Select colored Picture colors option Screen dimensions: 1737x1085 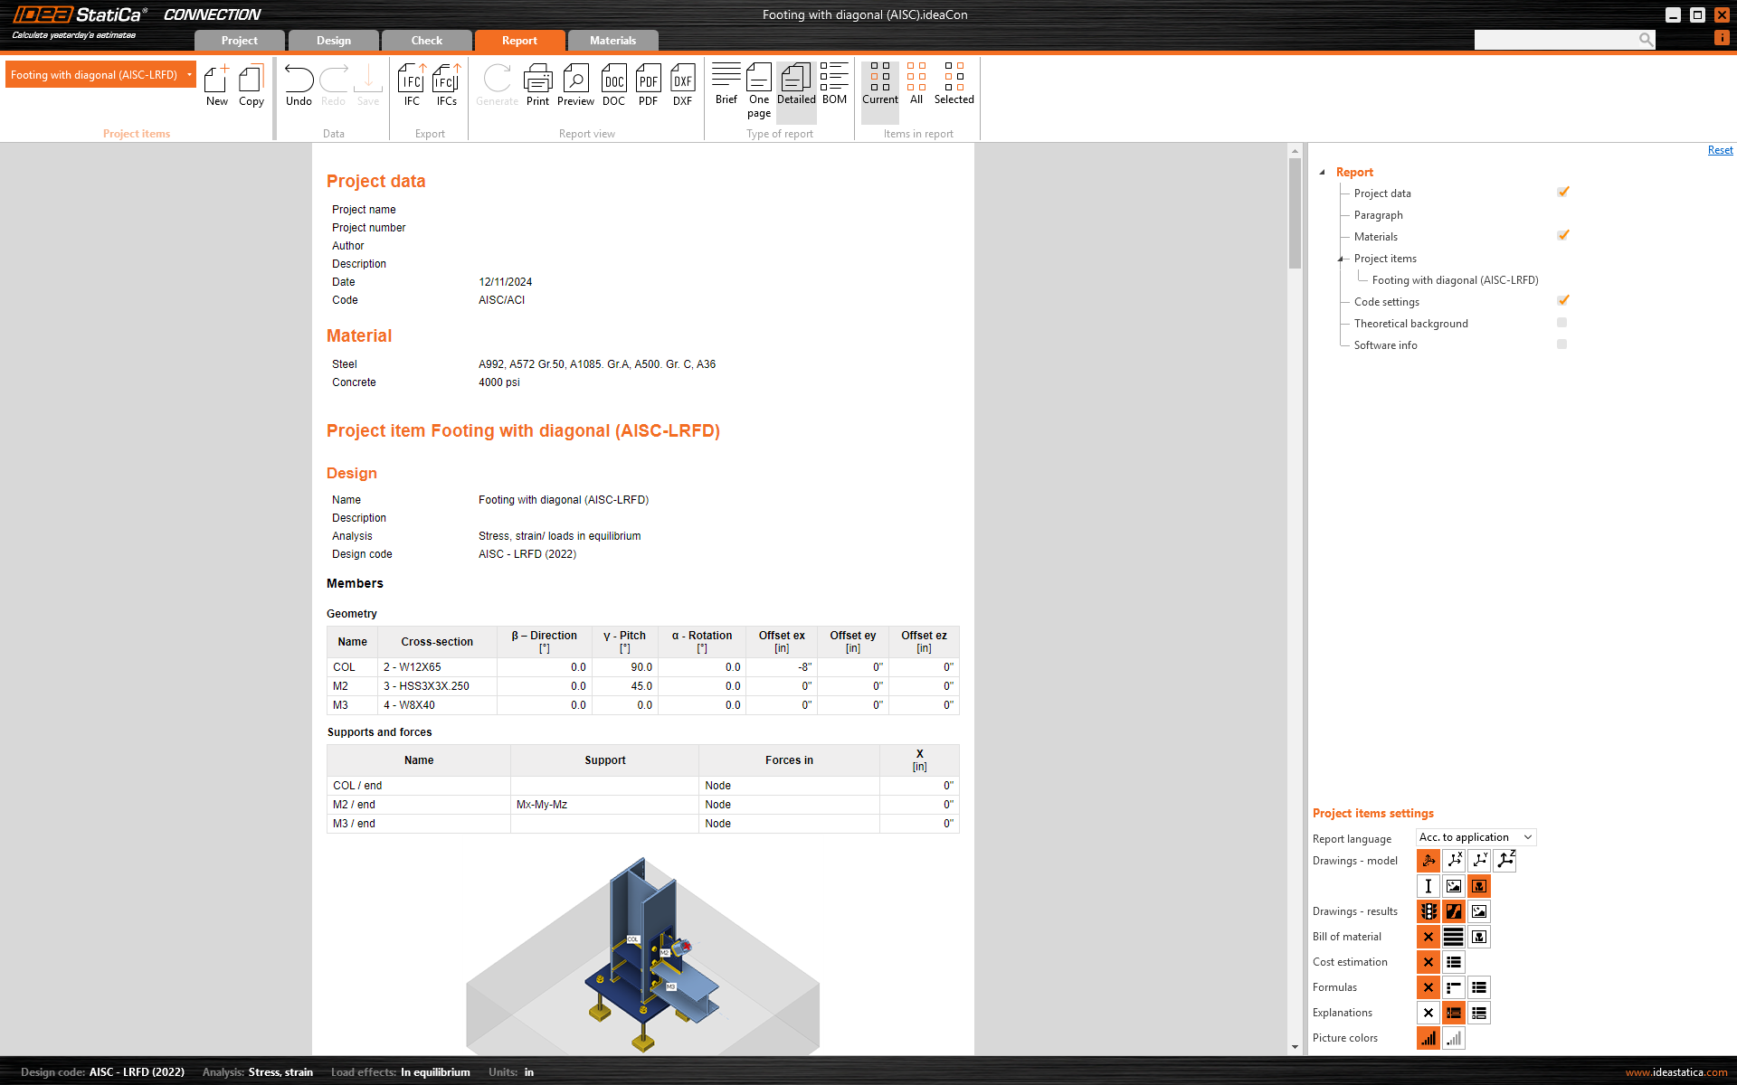(1428, 1038)
